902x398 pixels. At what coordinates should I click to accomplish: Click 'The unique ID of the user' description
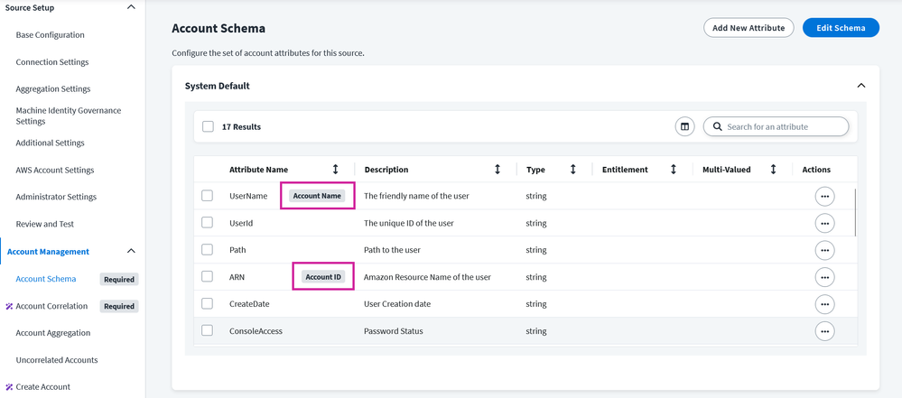[409, 223]
